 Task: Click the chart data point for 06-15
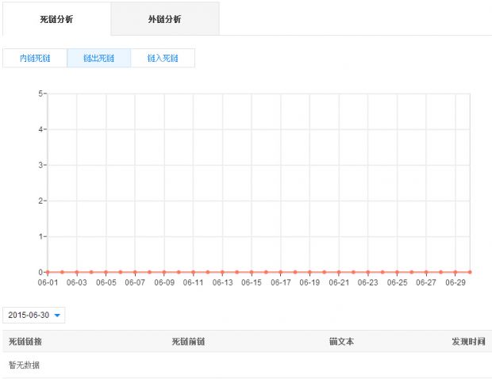[x=252, y=272]
